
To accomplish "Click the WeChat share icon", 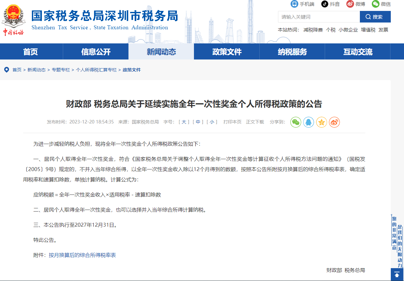I will [295, 122].
